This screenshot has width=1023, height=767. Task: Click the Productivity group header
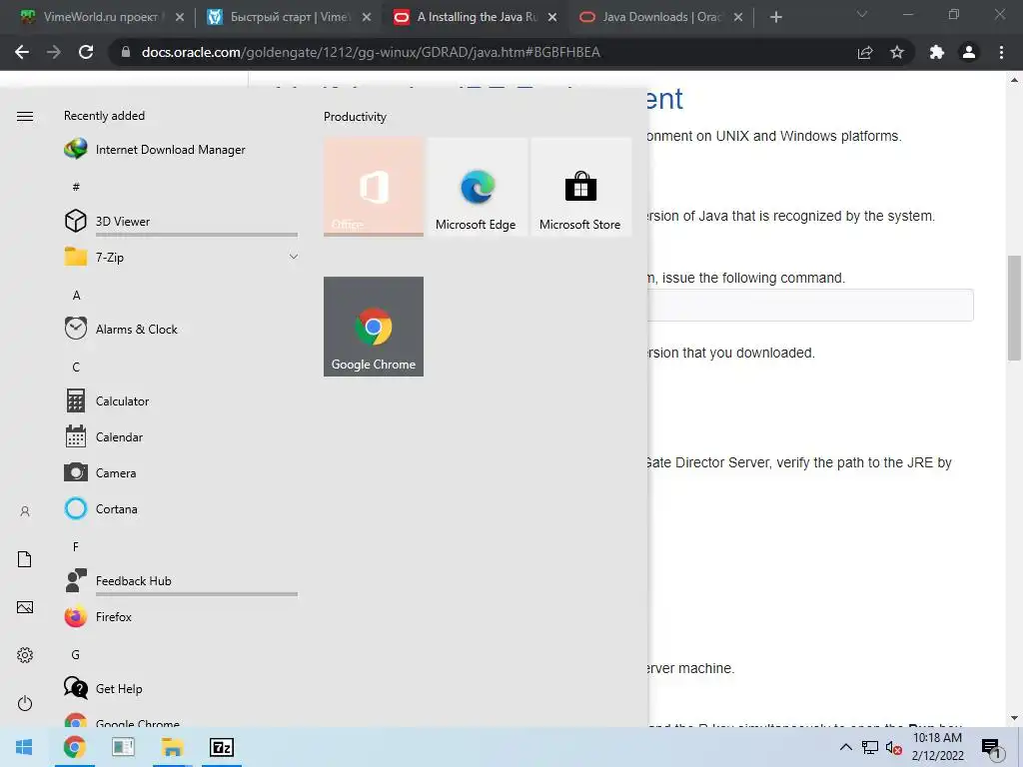[355, 117]
